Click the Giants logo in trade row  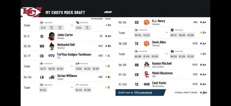pos(172,51)
